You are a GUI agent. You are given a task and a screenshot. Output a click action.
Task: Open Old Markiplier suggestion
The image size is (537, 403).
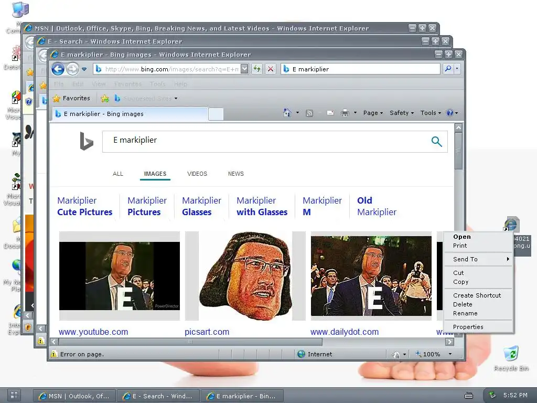click(377, 206)
